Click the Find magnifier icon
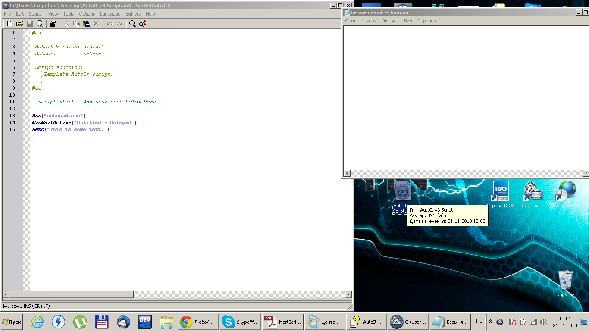 pos(132,24)
